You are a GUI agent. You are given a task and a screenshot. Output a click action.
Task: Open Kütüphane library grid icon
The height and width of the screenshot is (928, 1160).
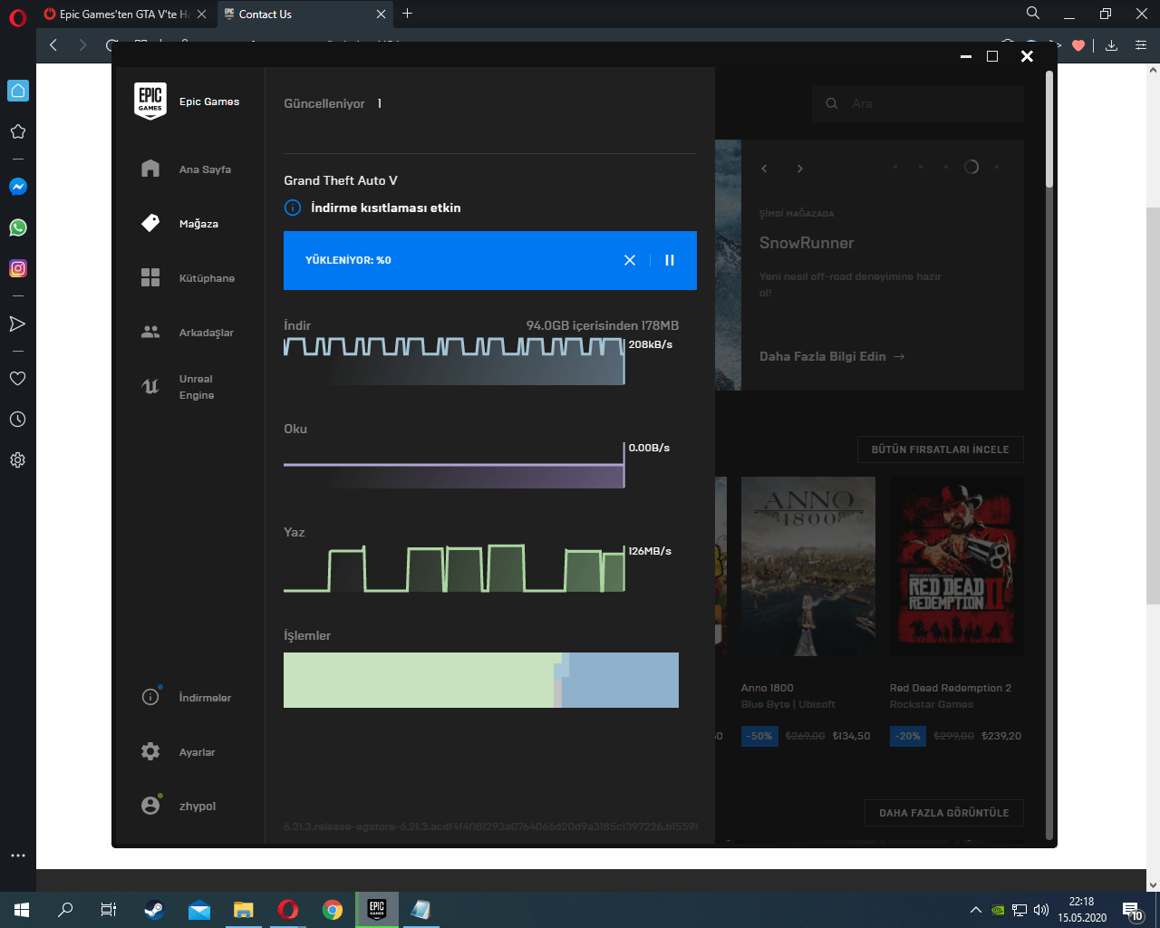pos(150,277)
